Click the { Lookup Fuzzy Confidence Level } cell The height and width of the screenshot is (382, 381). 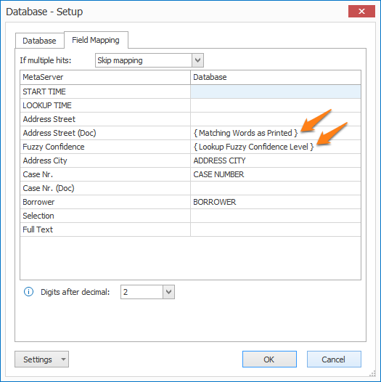pyautogui.click(x=276, y=147)
